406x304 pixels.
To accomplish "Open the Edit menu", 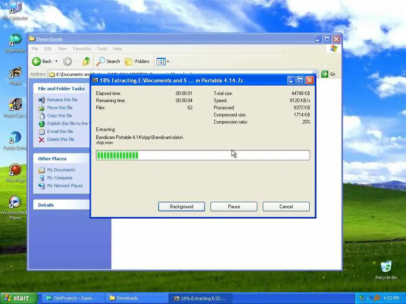I will [48, 49].
